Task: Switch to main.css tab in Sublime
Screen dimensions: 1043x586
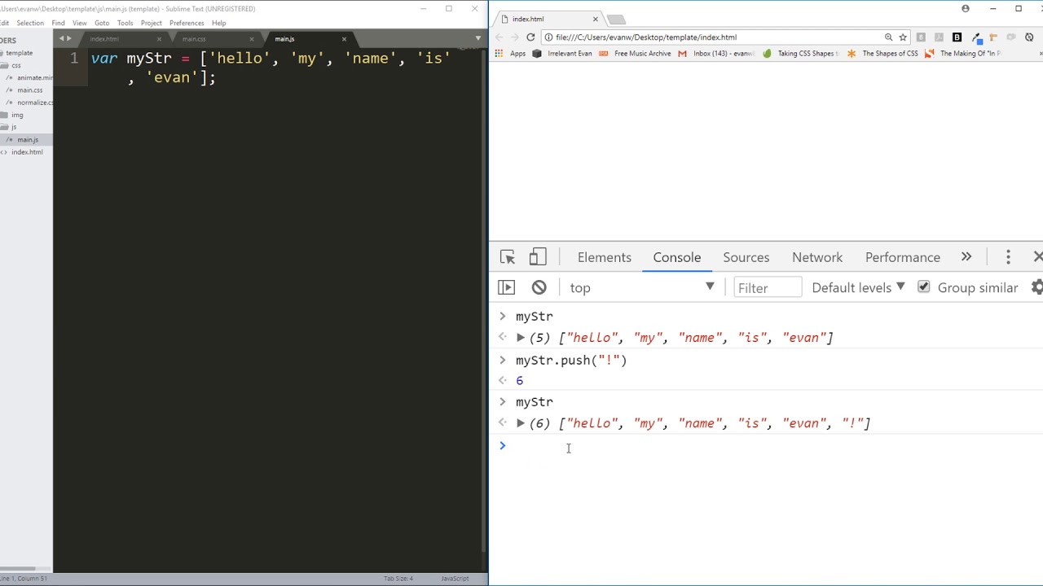Action: point(194,39)
